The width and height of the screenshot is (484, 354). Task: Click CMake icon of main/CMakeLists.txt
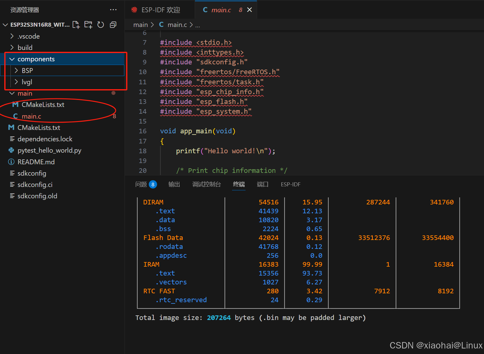[15, 105]
